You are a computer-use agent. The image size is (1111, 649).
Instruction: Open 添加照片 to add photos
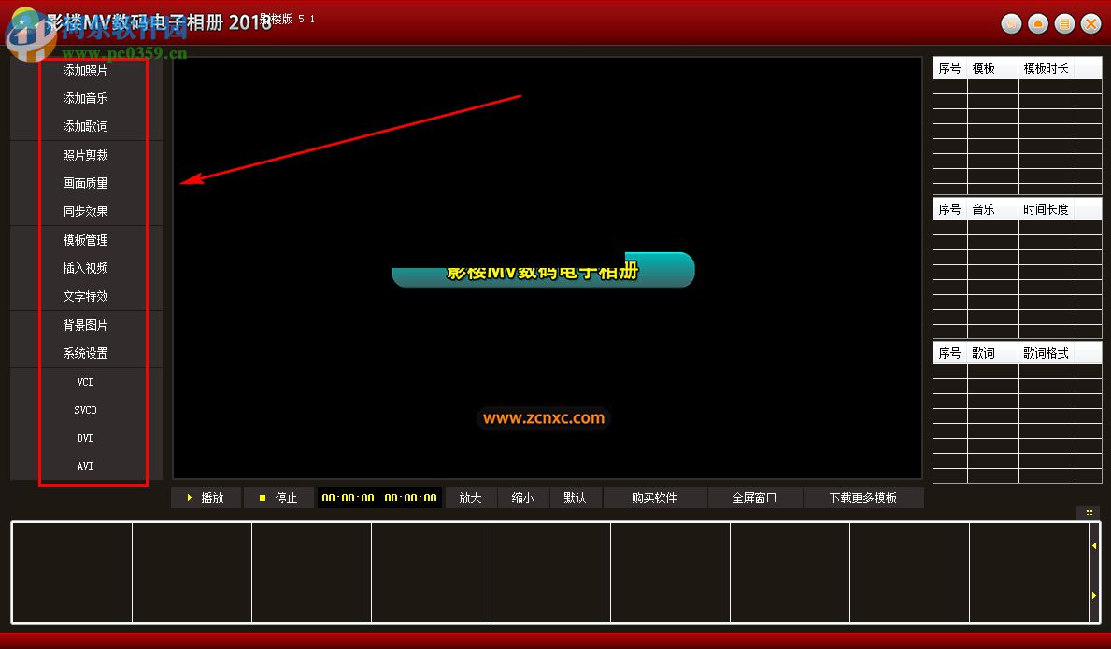pyautogui.click(x=85, y=70)
